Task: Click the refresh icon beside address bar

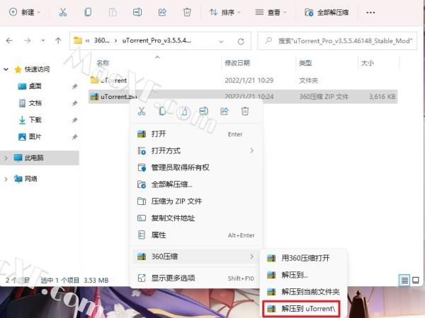Action: 241,42
